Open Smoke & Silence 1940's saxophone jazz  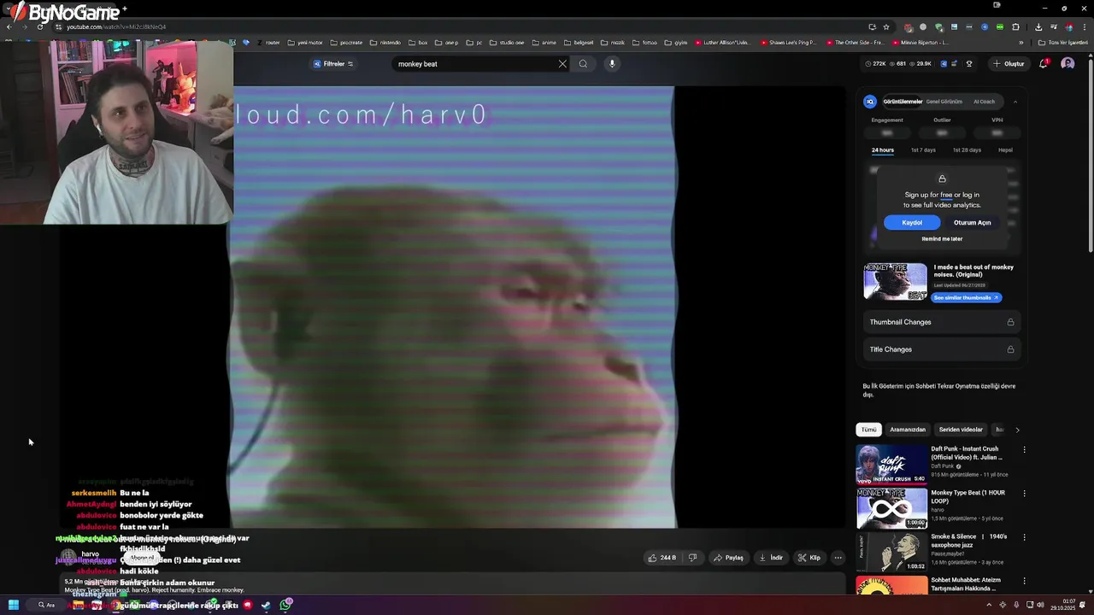[x=969, y=541]
